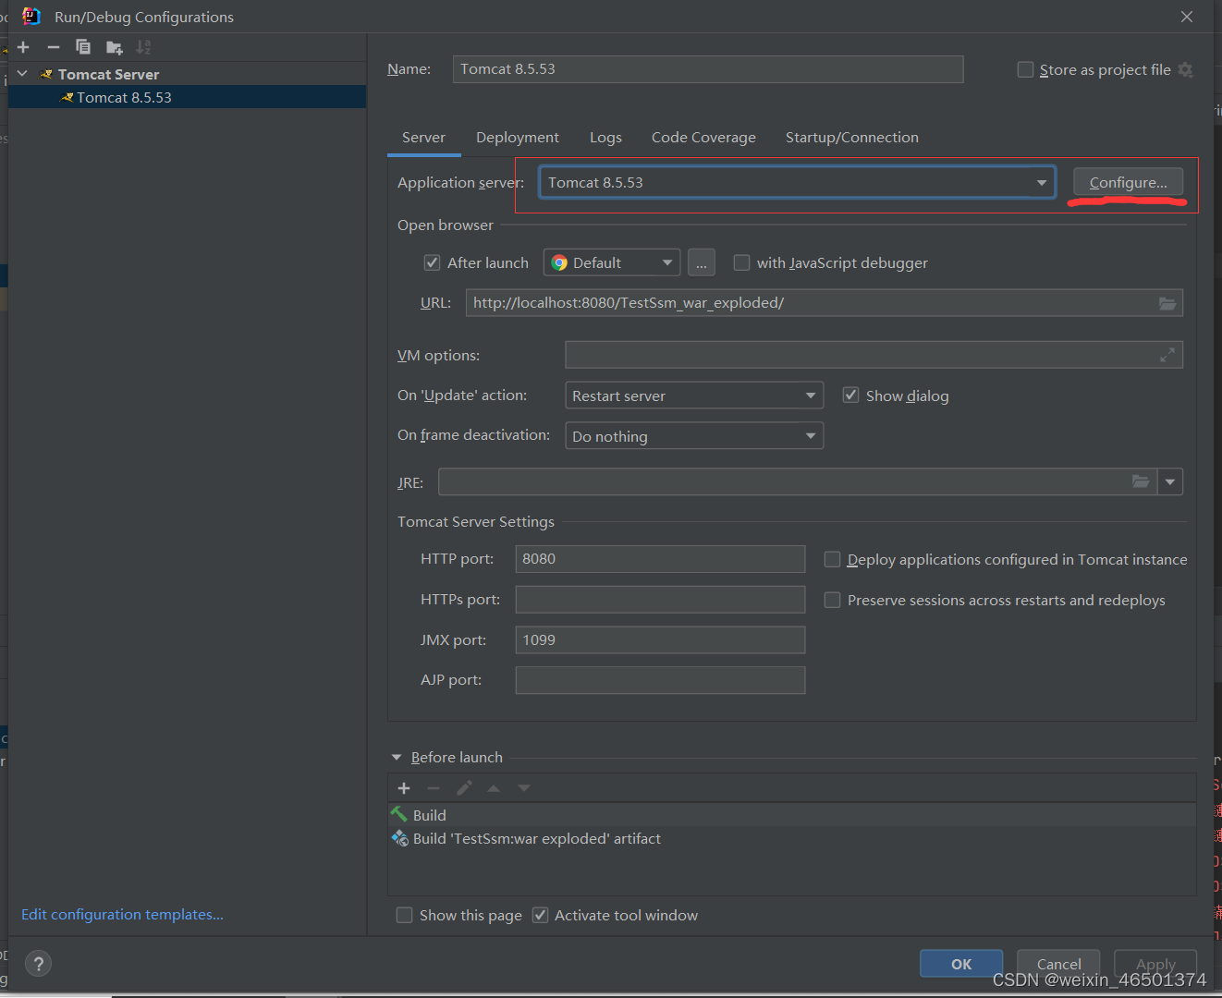Screen dimensions: 1222x998
Task: Open Store as project file settings gear
Action: (x=1186, y=70)
